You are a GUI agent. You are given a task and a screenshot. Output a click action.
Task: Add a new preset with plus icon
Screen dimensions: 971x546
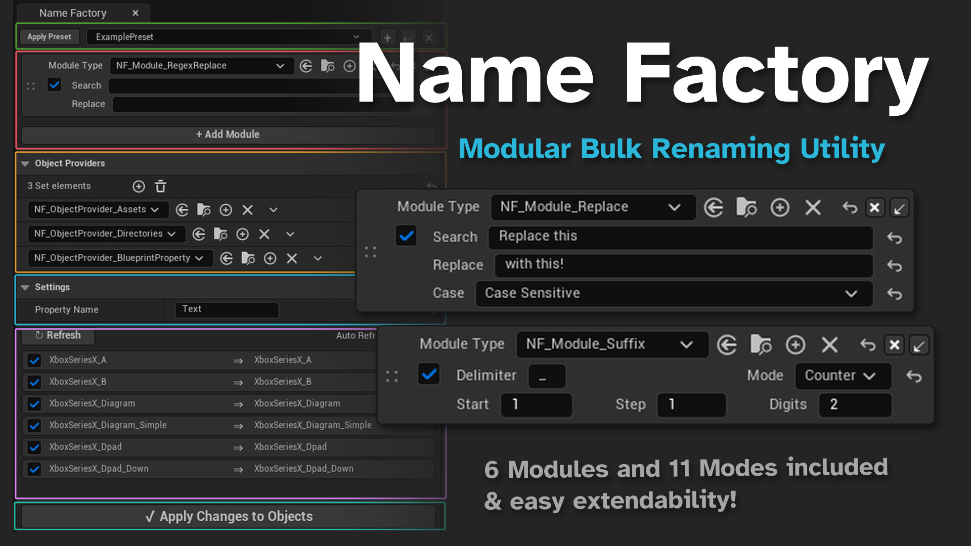coord(387,38)
